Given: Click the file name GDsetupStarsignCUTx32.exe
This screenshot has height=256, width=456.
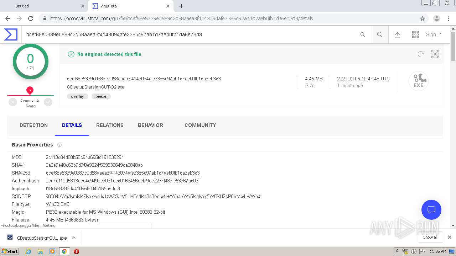Looking at the screenshot, I should (x=95, y=87).
